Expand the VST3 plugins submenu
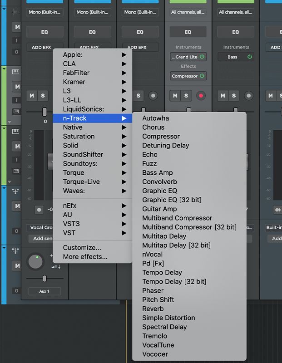The height and width of the screenshot is (363, 282). click(93, 224)
